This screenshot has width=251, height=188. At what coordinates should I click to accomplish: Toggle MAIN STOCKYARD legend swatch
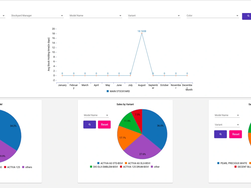108,91
